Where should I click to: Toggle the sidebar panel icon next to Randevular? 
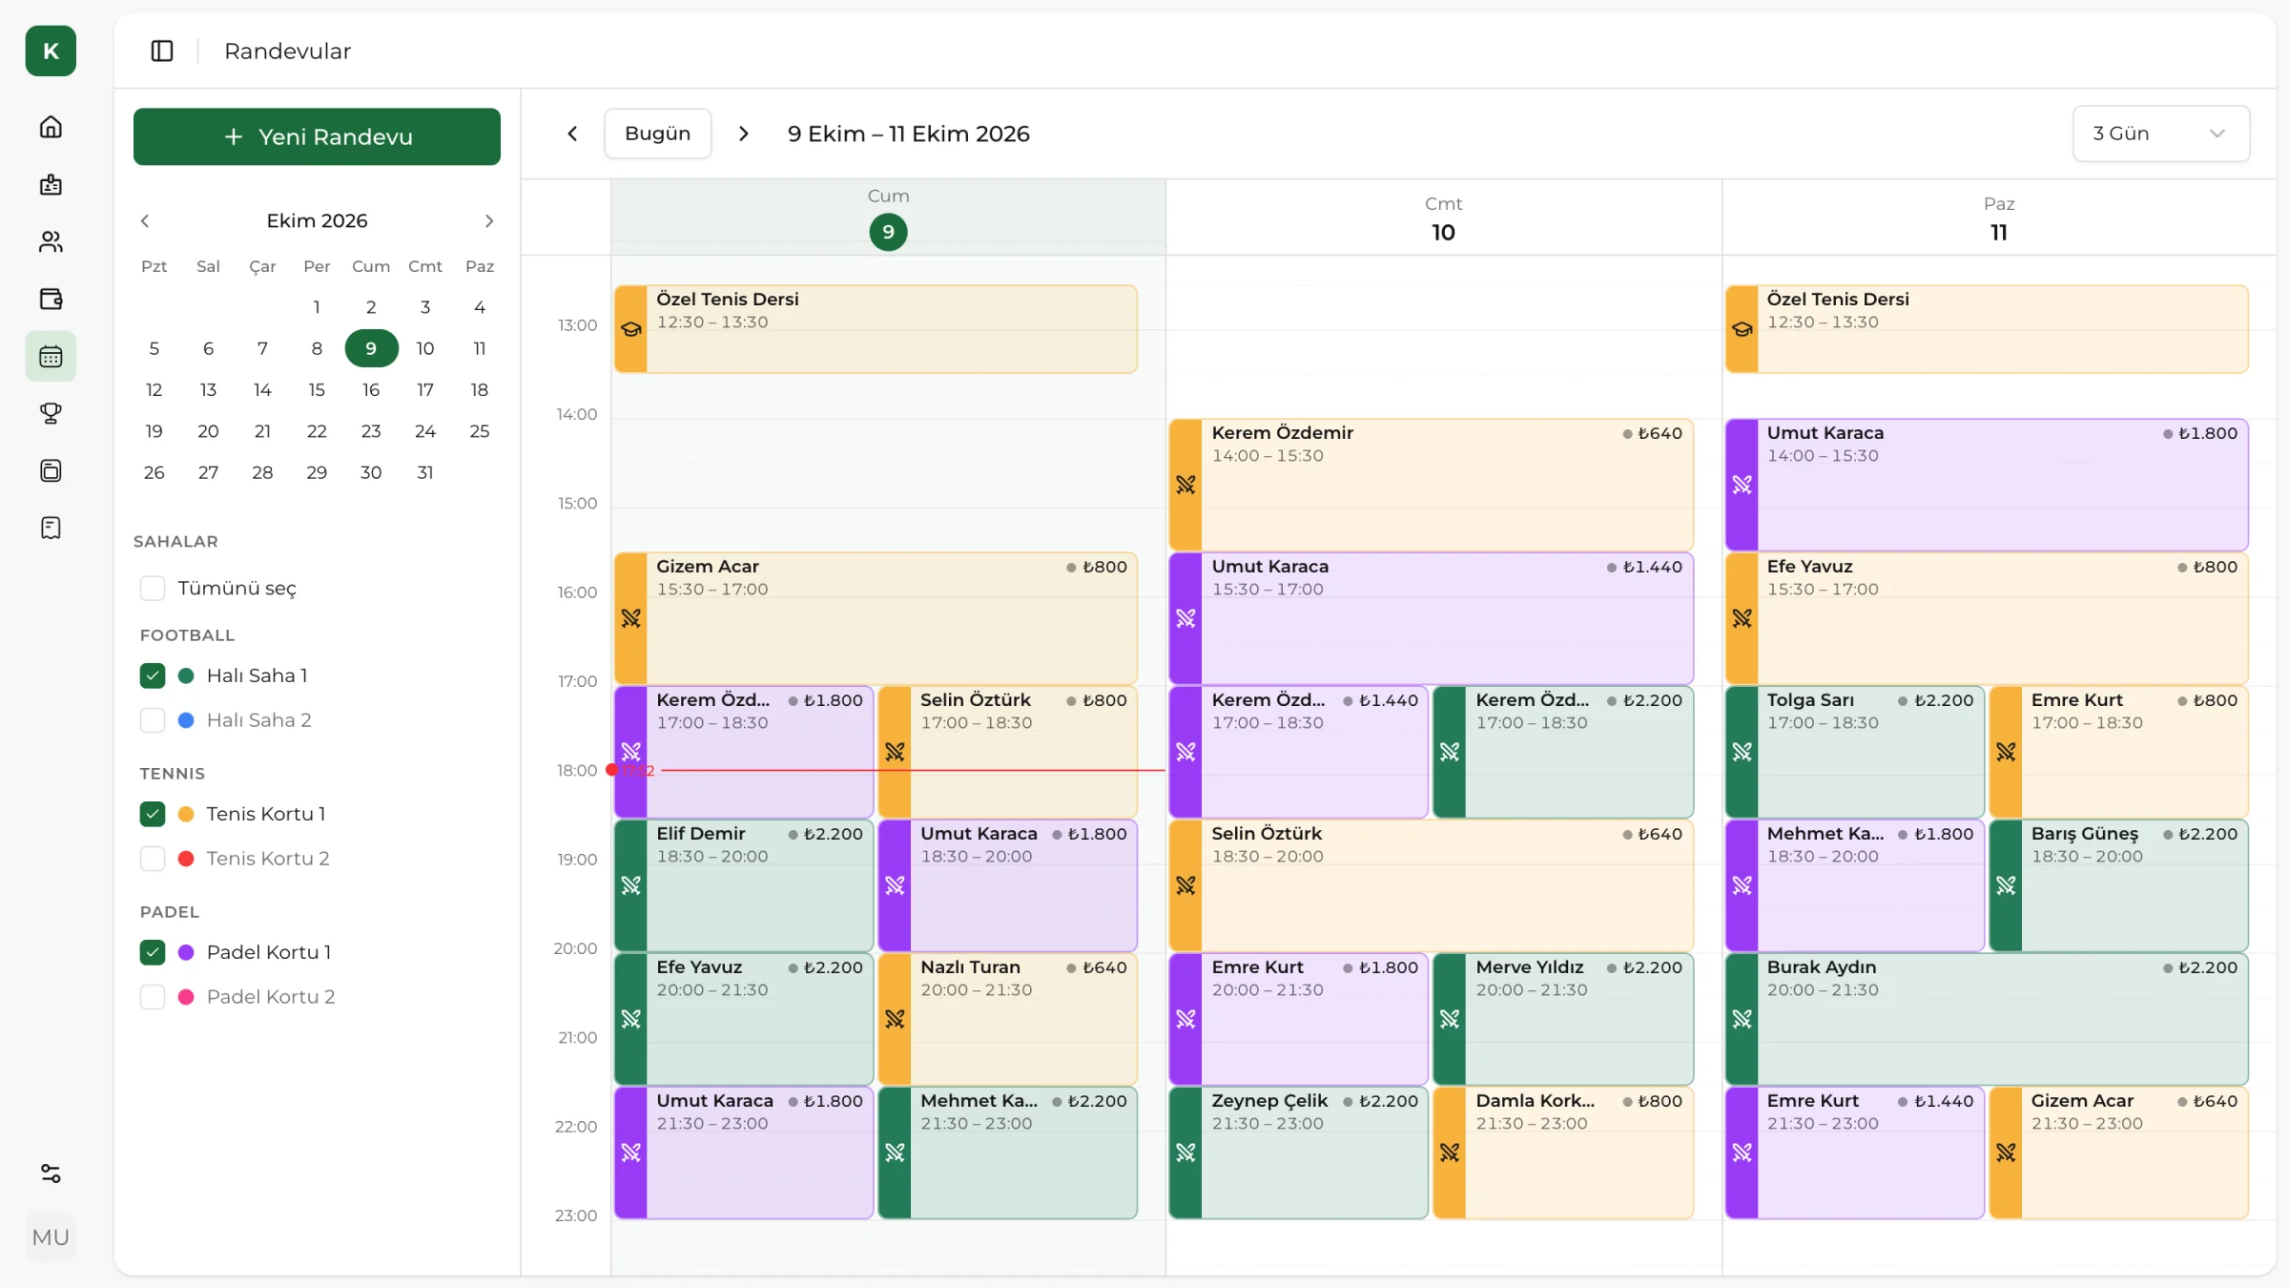(162, 51)
